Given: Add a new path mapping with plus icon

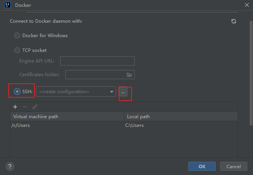Looking at the screenshot, I should click(15, 107).
